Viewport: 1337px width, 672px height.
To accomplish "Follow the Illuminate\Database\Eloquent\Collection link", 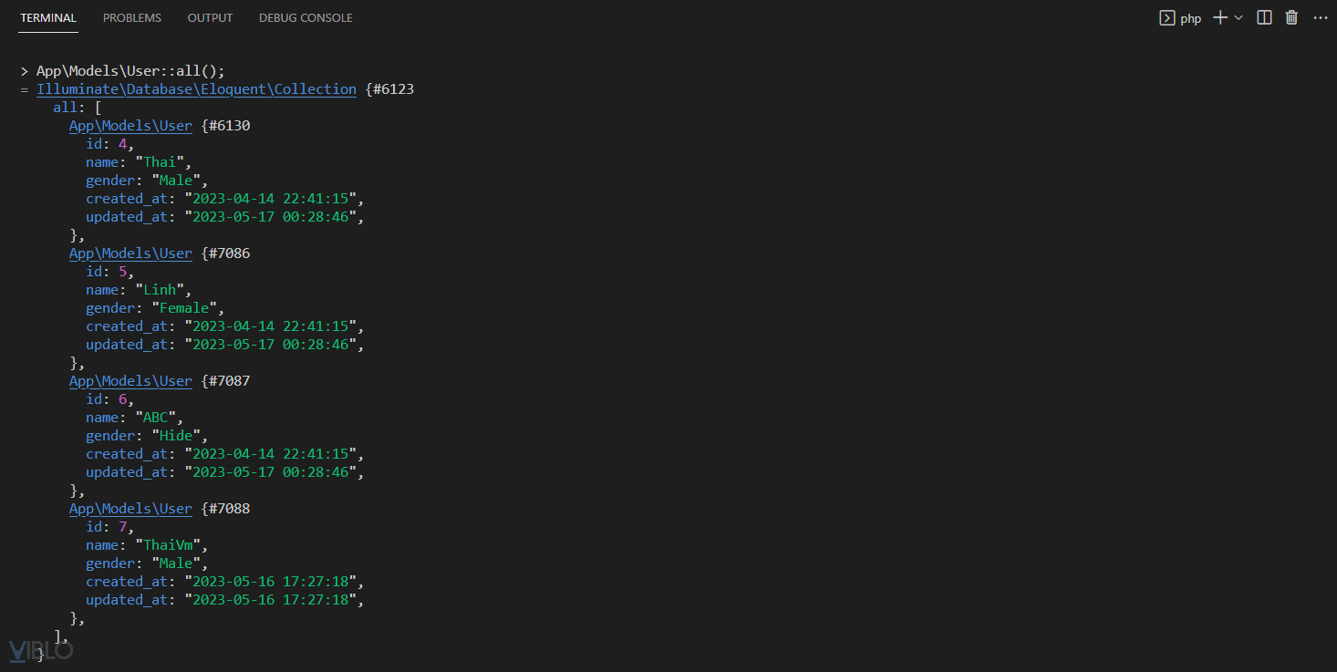I will pos(196,89).
